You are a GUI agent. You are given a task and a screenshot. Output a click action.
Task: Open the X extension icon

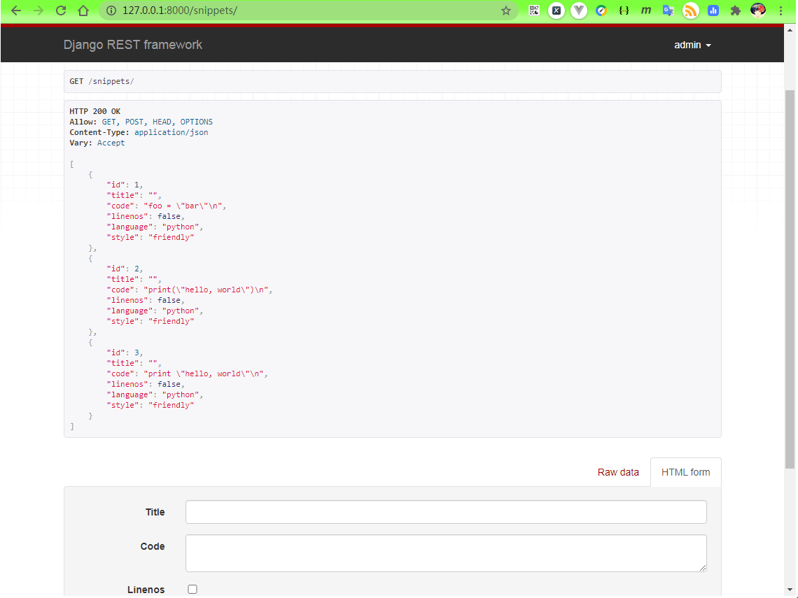556,10
